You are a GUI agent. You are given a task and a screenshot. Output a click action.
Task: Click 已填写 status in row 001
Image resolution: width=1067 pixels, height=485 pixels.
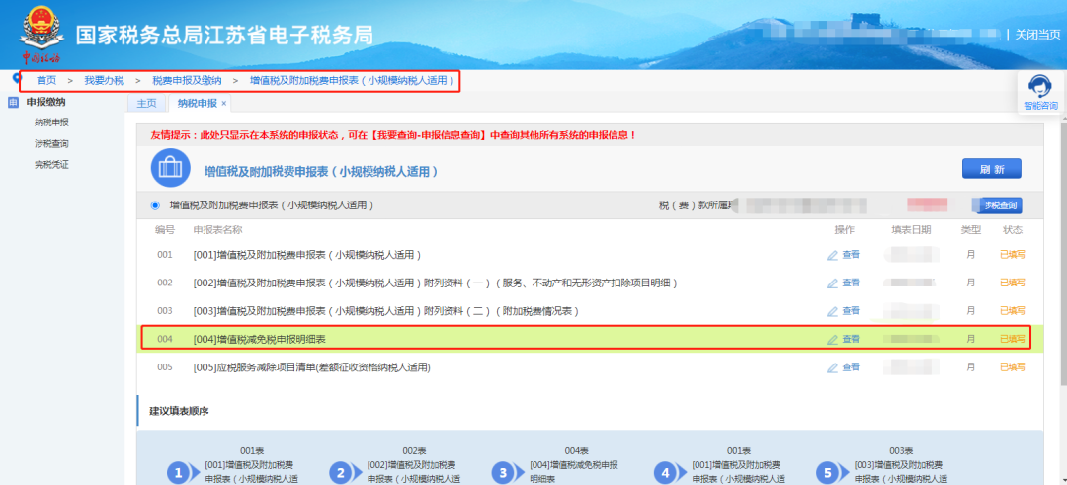[1012, 255]
